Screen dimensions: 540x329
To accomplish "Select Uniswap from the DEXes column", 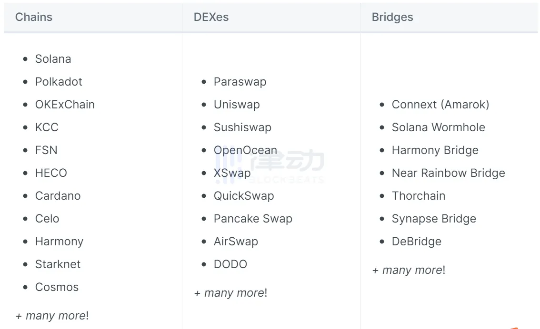I will point(237,105).
